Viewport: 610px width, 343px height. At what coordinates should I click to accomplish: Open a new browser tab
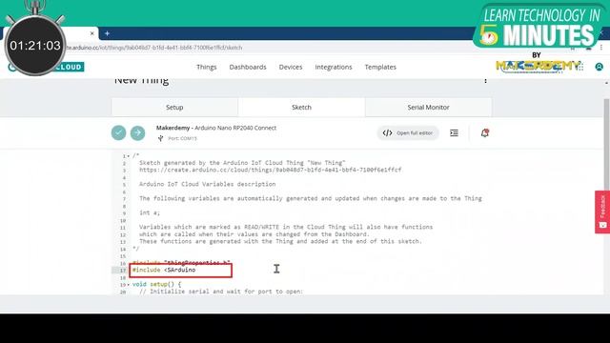click(x=107, y=34)
